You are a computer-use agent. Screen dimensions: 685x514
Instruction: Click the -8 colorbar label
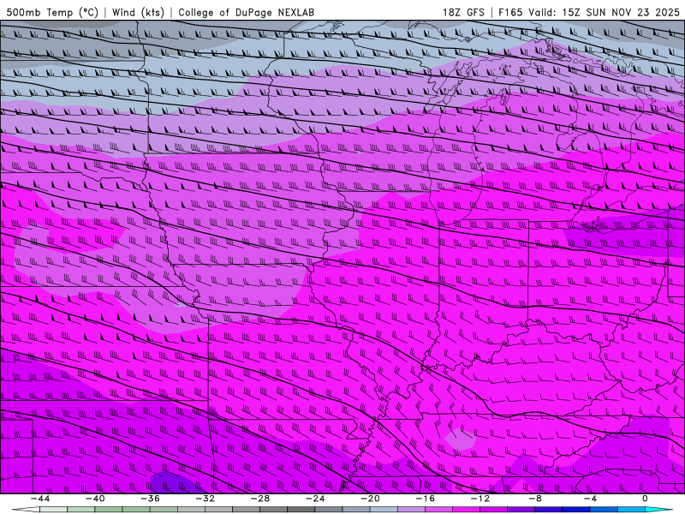coord(536,499)
